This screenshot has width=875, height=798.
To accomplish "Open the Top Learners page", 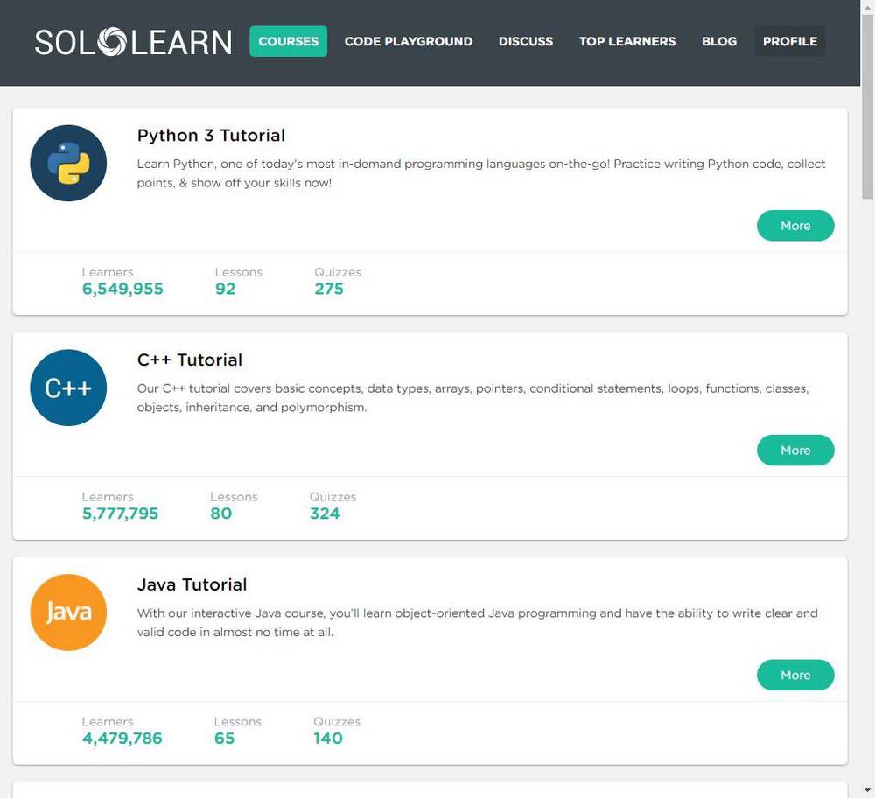I will click(627, 41).
